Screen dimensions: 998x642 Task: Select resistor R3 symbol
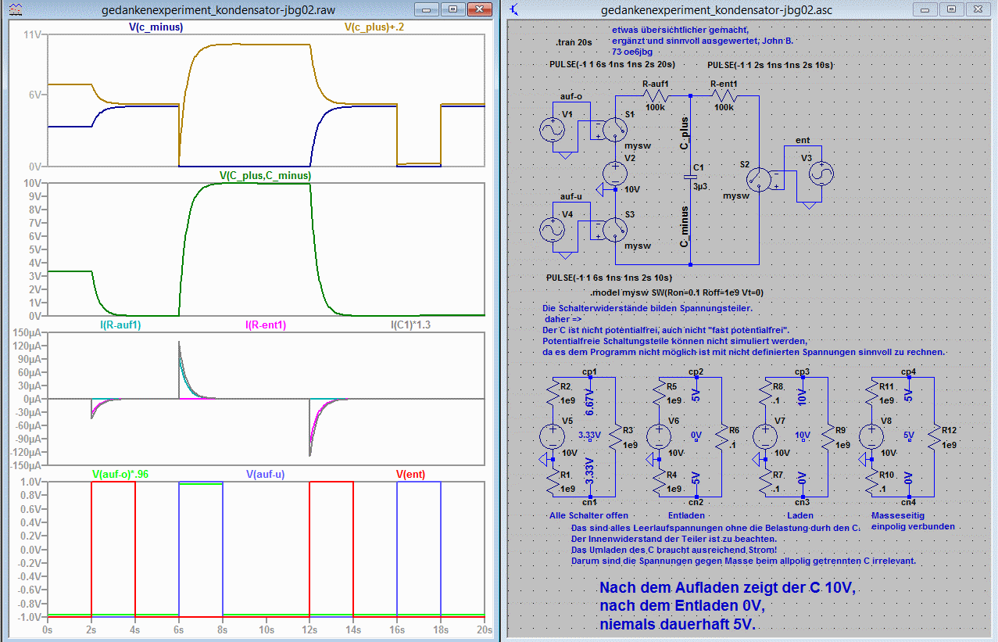(615, 438)
